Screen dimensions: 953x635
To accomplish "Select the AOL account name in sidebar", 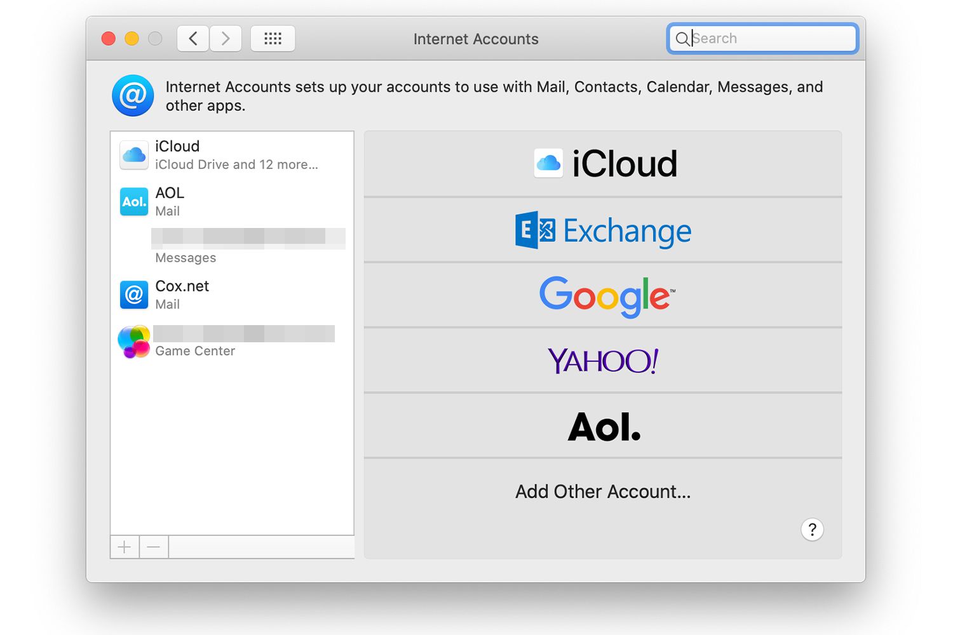I will pyautogui.click(x=170, y=193).
